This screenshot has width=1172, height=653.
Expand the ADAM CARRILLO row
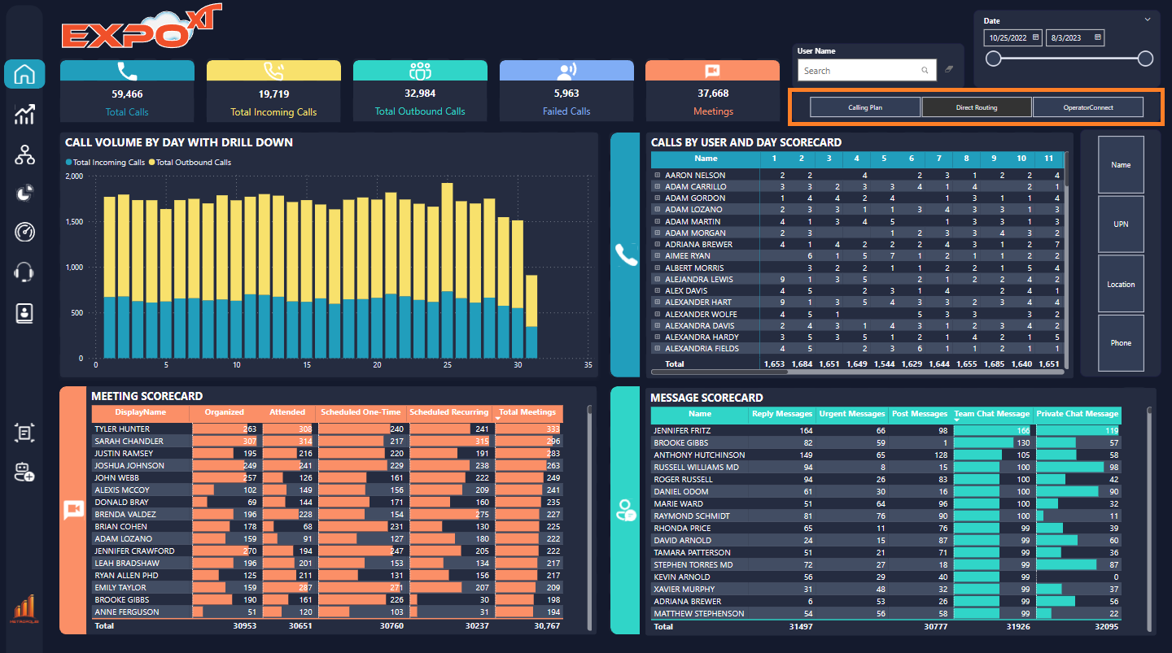click(657, 186)
